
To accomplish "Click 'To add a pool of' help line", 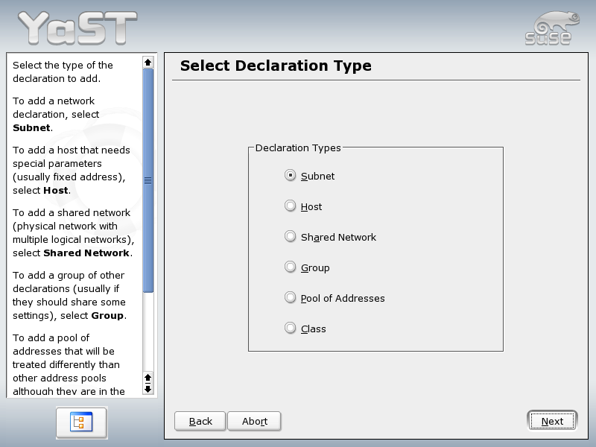I will click(51, 338).
